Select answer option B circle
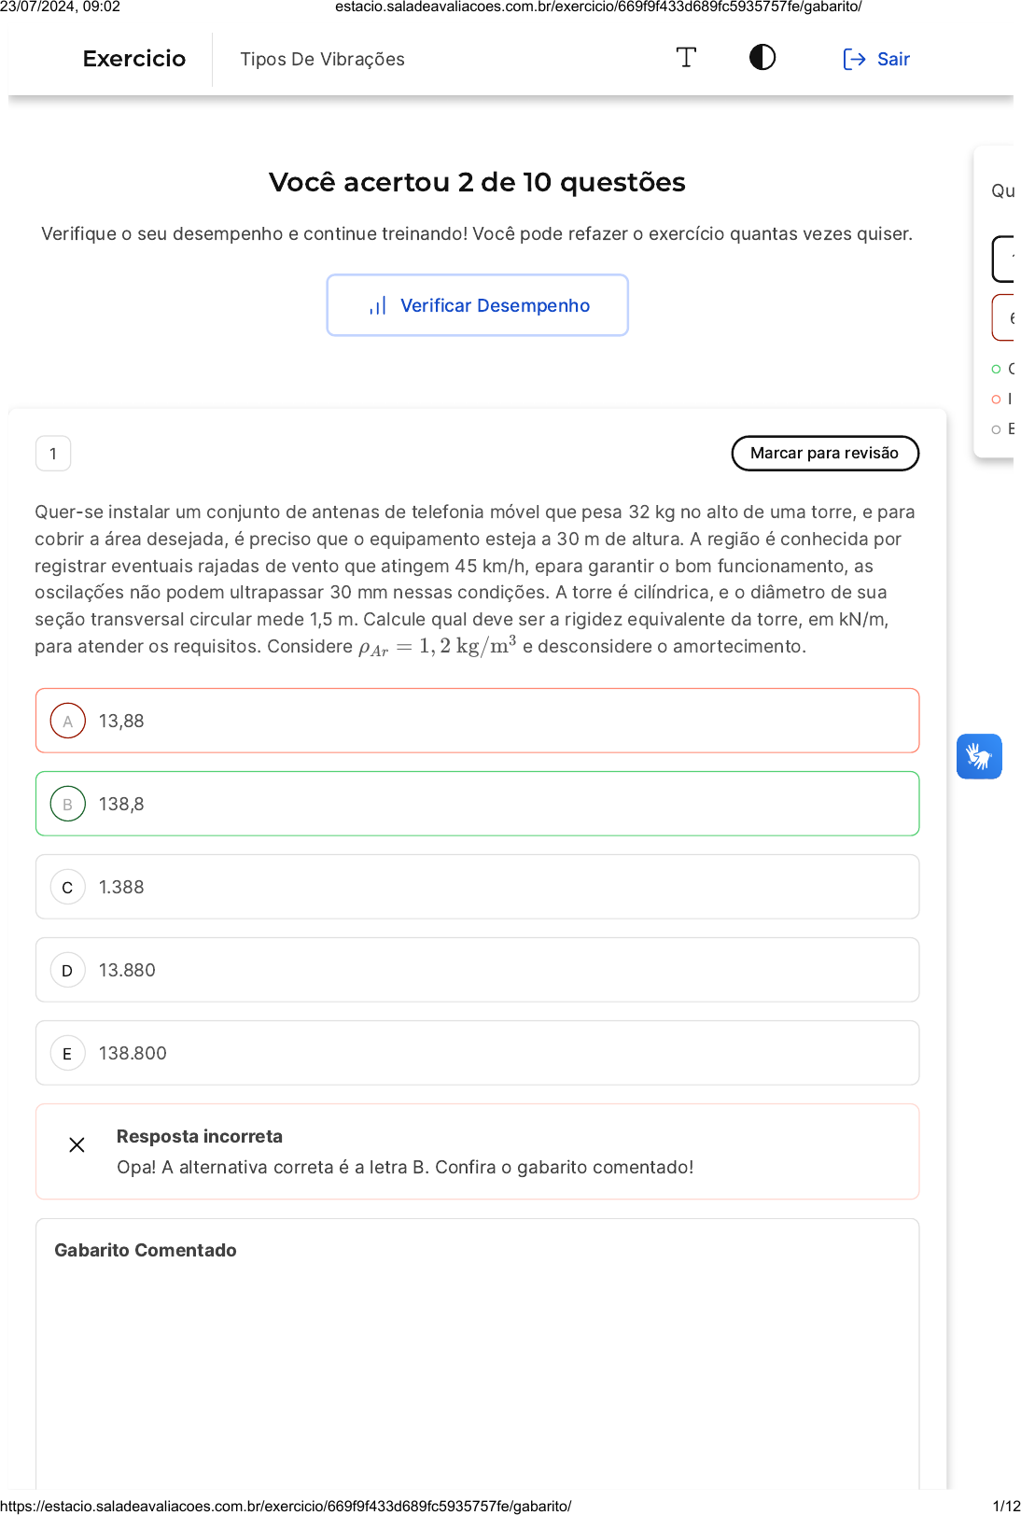Screen dimensions: 1021x1515 67,804
